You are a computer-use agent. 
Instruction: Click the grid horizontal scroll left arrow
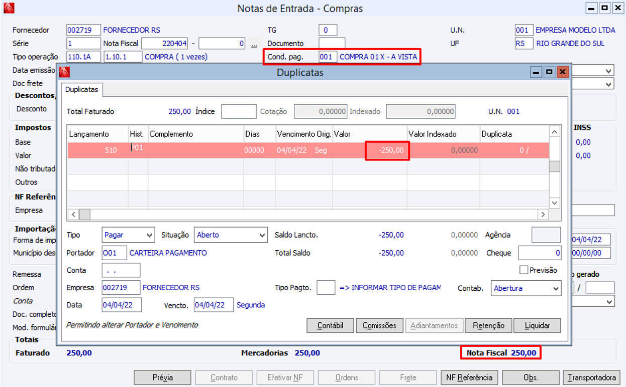click(73, 215)
